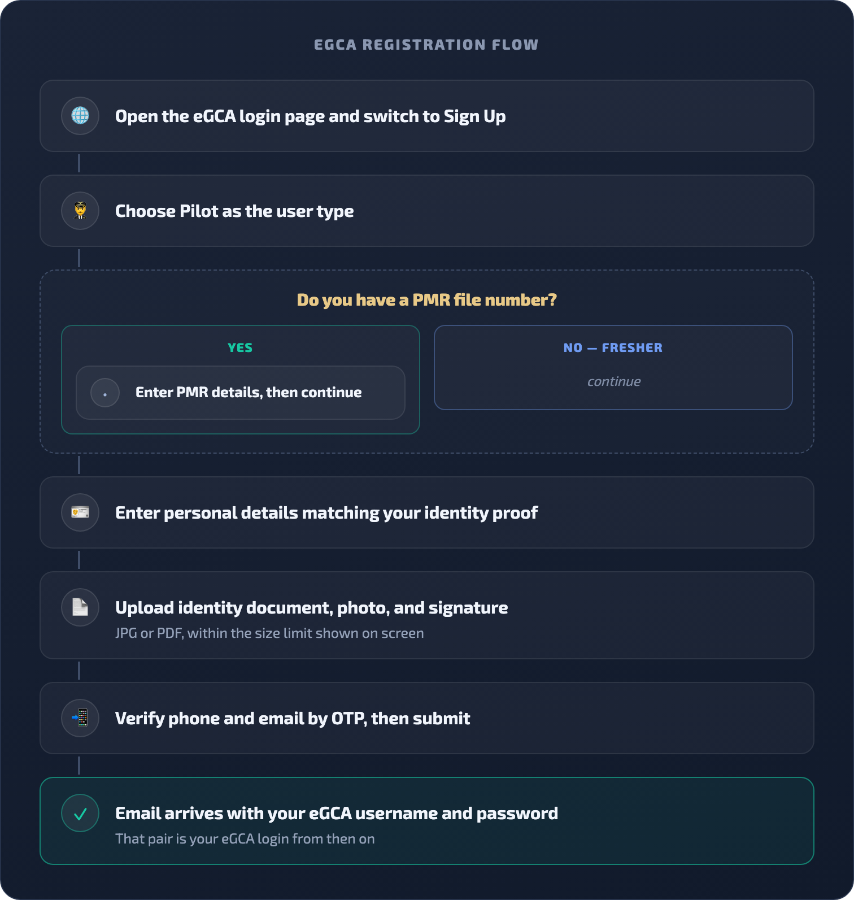Click the document page icon

click(x=80, y=607)
